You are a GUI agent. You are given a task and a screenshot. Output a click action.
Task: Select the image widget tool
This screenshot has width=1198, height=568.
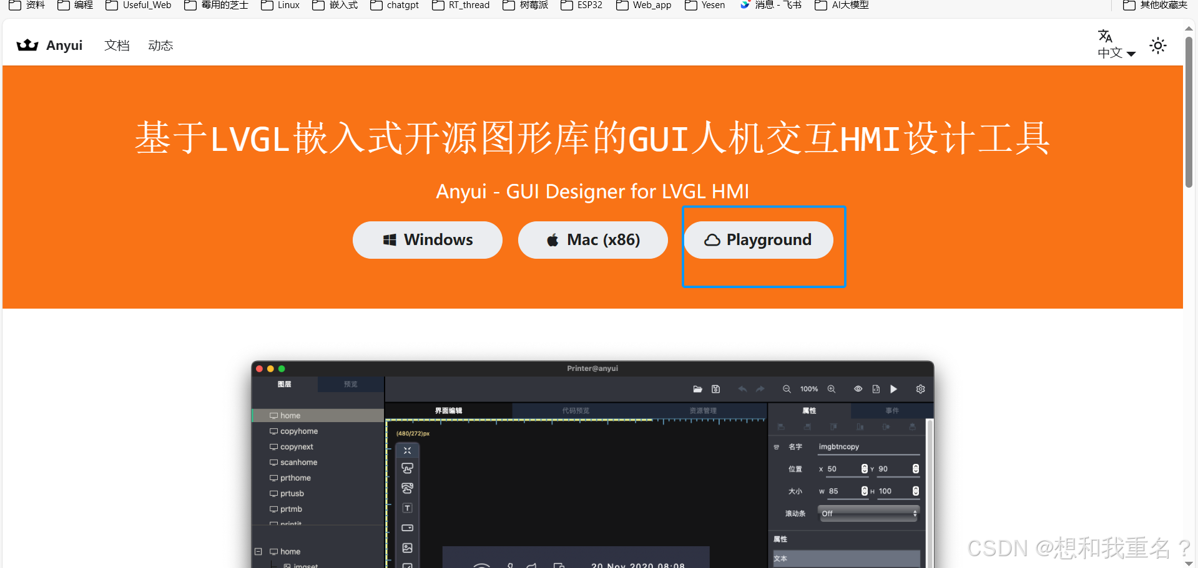407,547
